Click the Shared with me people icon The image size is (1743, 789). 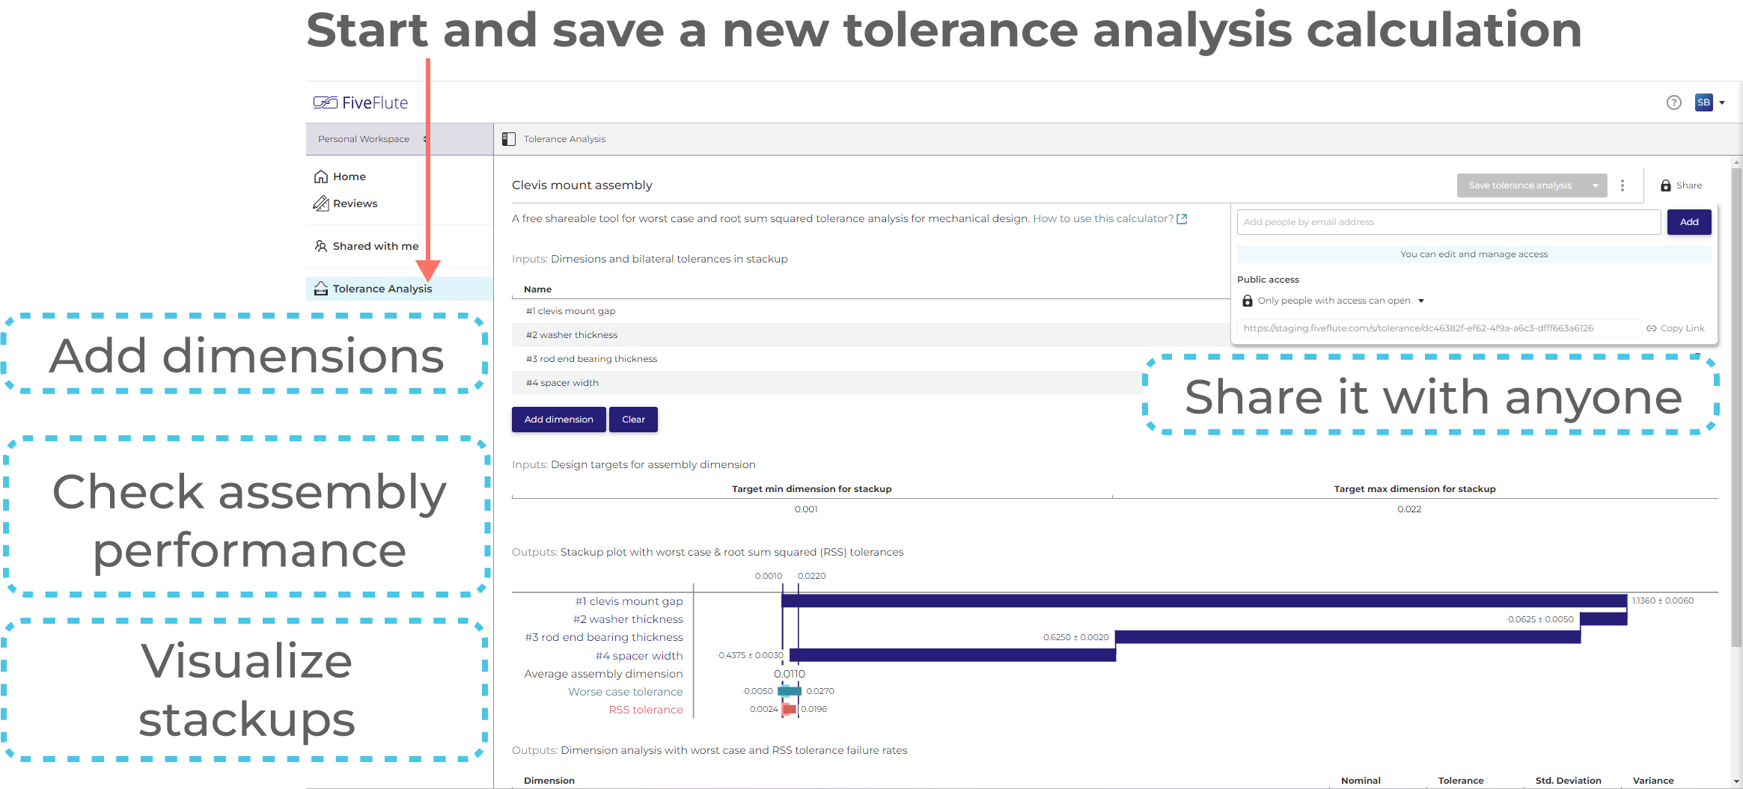pyautogui.click(x=321, y=246)
